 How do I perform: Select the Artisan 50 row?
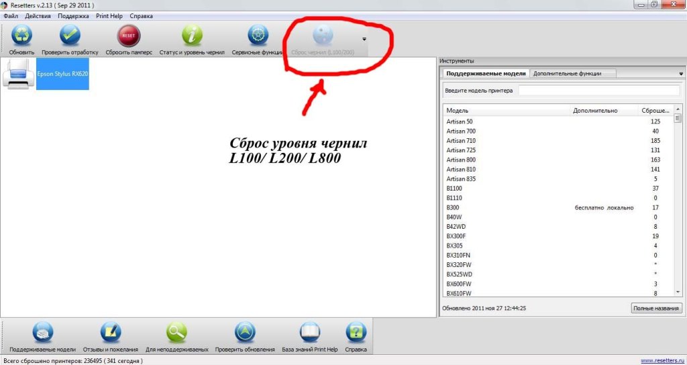click(558, 121)
